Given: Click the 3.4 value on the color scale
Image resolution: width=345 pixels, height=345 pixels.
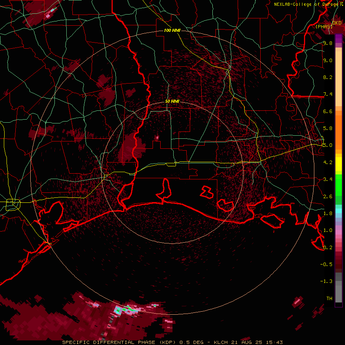Looking at the screenshot, I should click(x=328, y=179).
